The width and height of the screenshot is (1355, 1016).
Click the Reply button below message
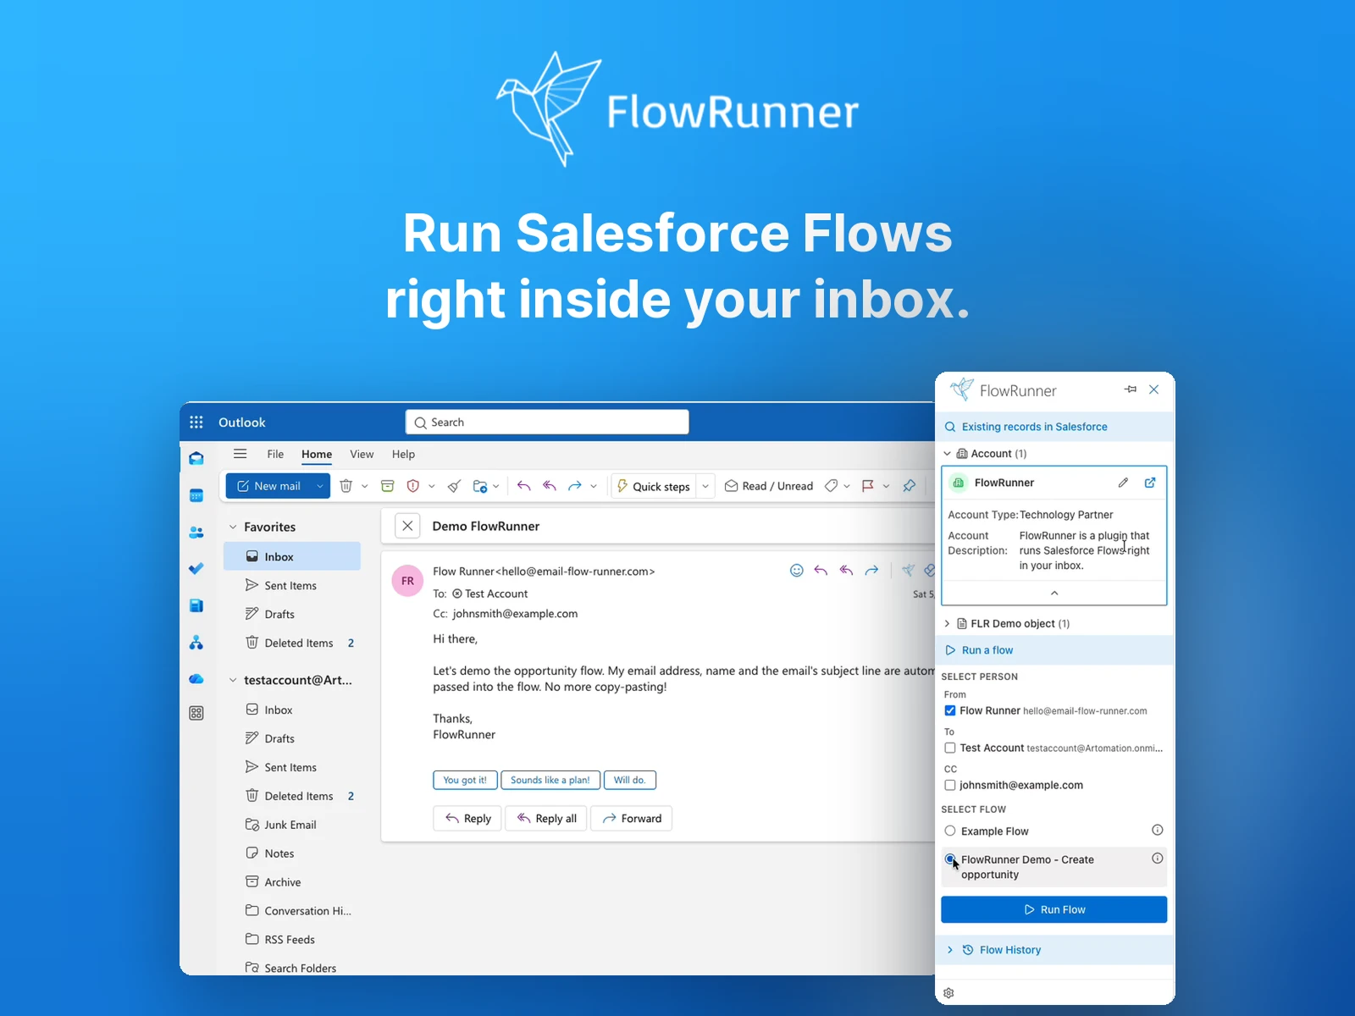click(467, 818)
